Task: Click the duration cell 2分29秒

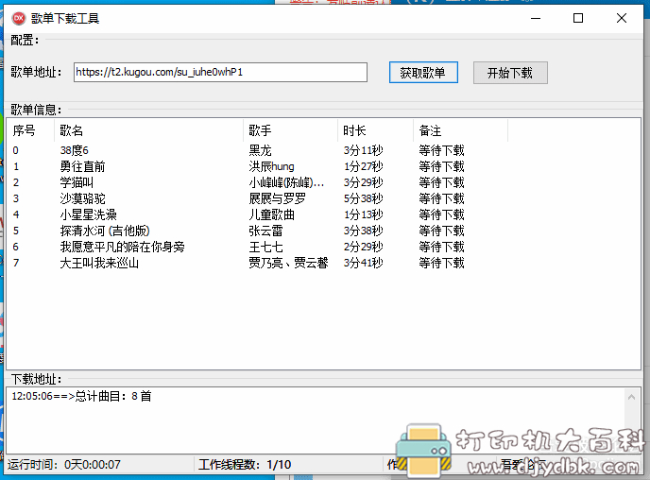Action: coord(363,247)
